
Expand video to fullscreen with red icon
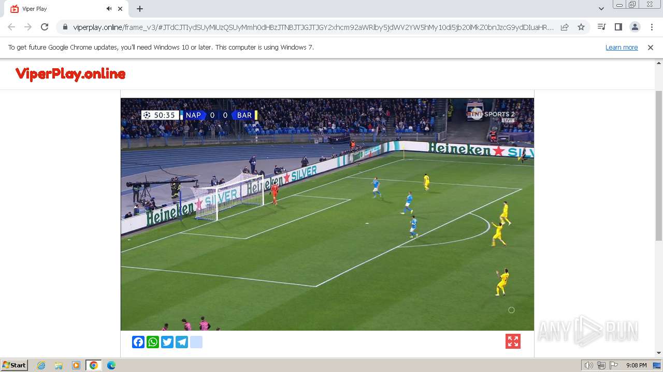[x=513, y=342]
